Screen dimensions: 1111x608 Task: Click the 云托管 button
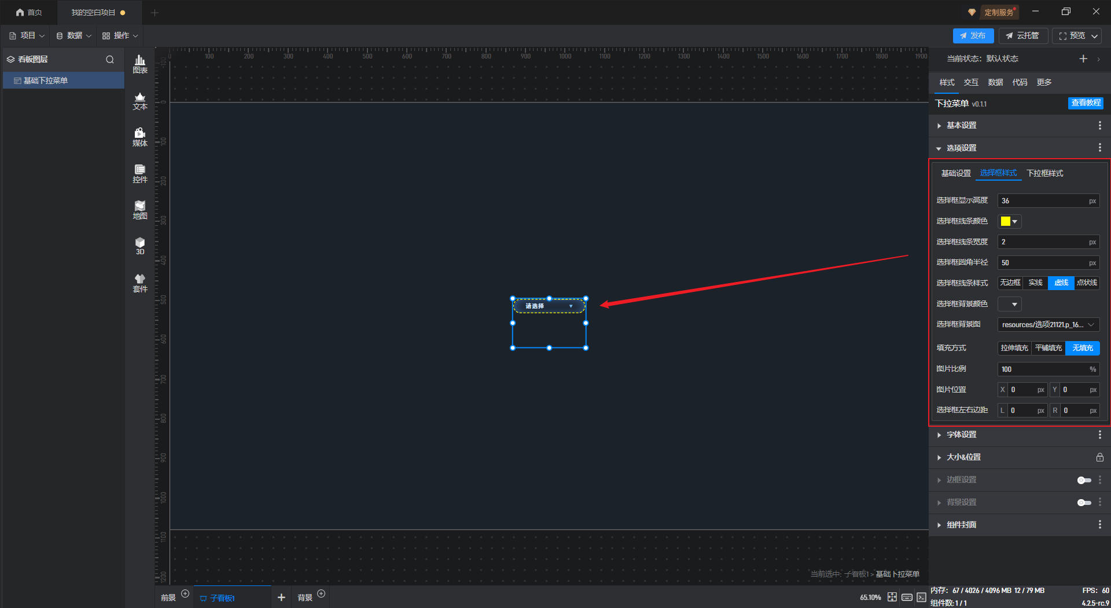pyautogui.click(x=1023, y=36)
